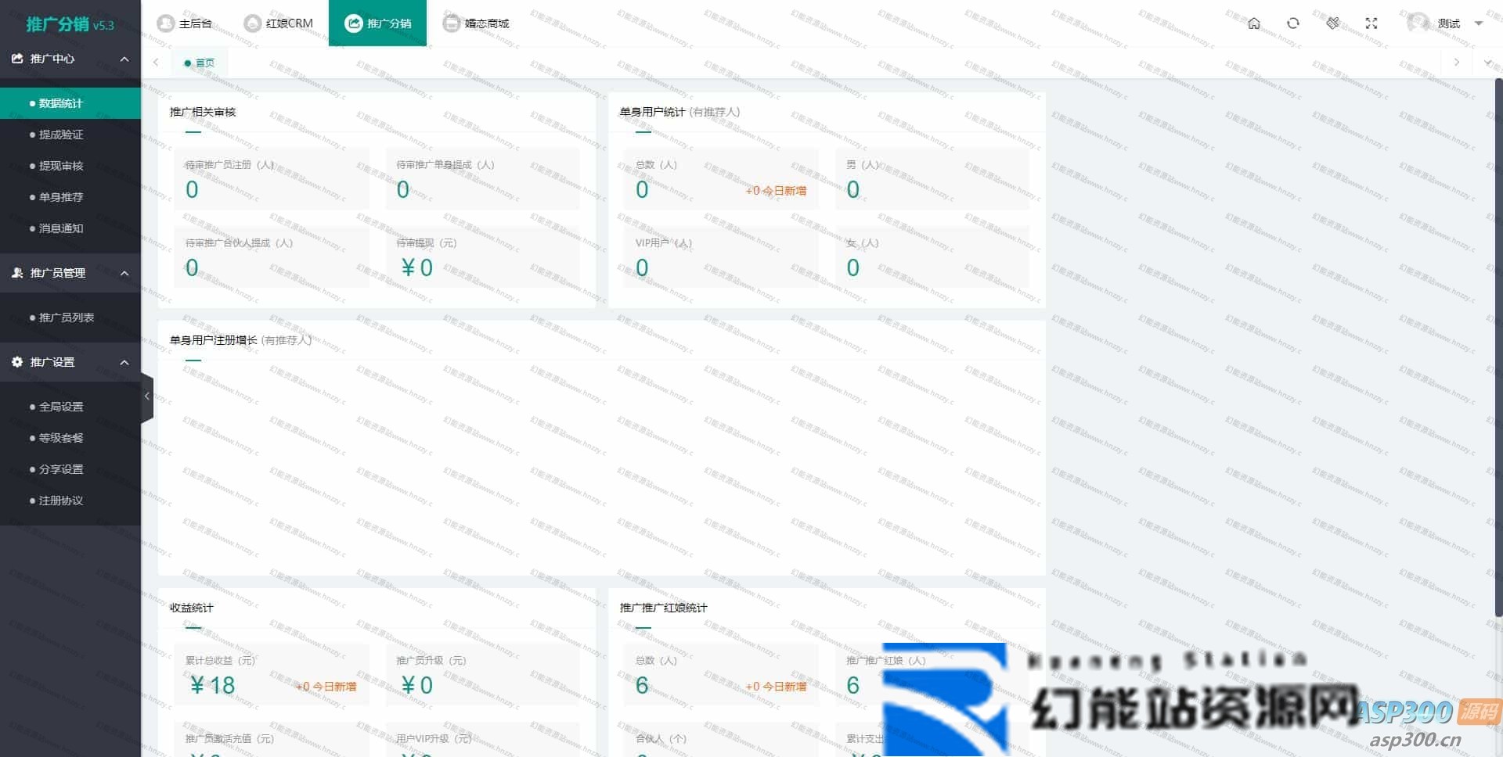Screen dimensions: 1503x757
Task: Switch to the 主后台 tab
Action: [185, 23]
